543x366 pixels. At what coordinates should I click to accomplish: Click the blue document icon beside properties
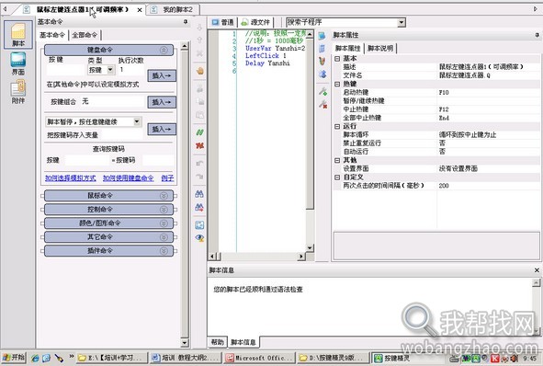click(x=322, y=48)
